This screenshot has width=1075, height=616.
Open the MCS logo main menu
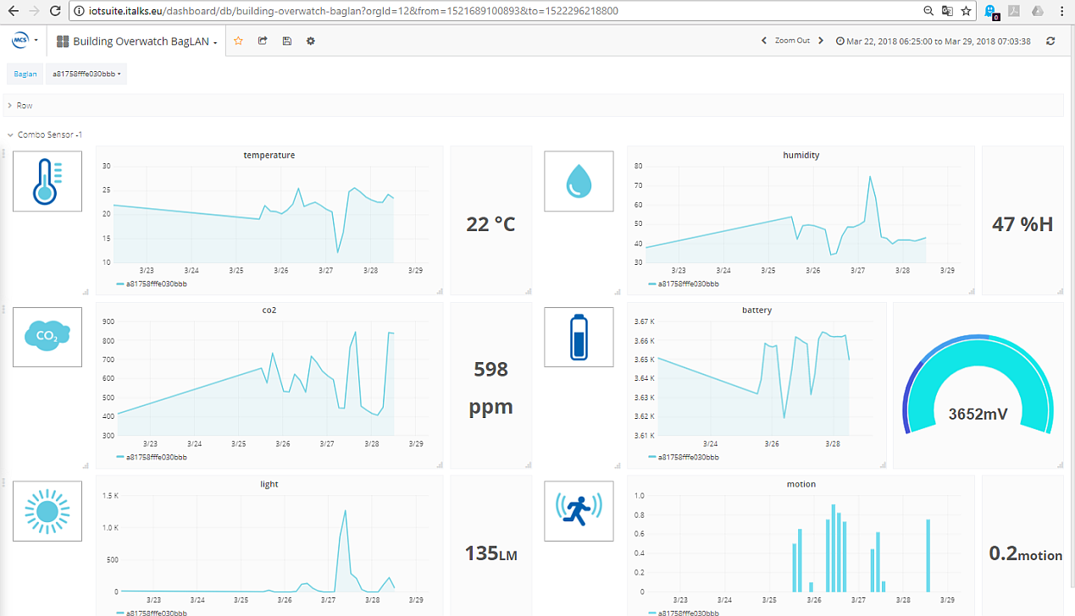pos(25,41)
